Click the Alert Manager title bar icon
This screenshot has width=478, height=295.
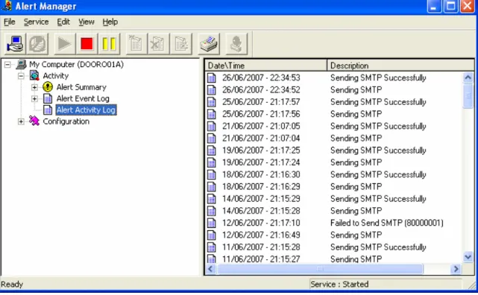point(7,6)
